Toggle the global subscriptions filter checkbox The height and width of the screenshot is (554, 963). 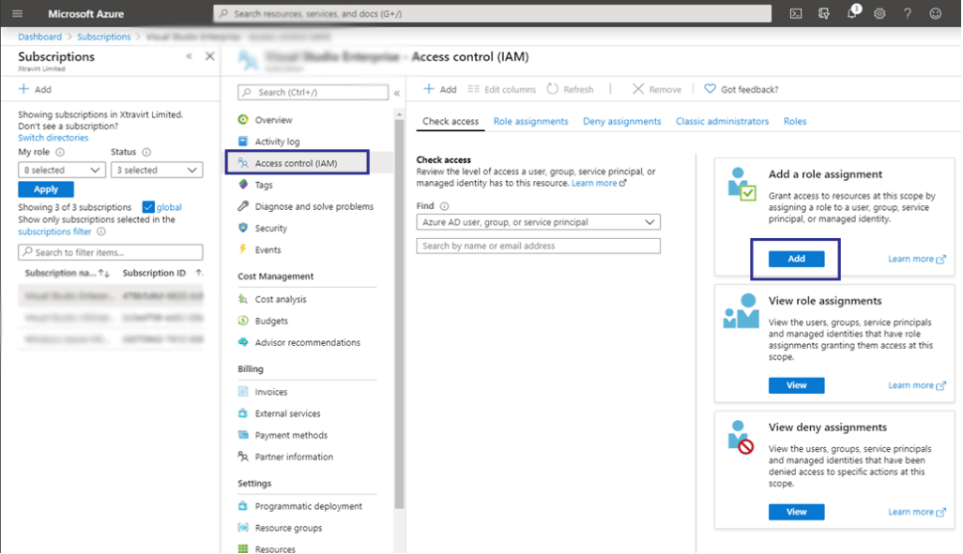pos(148,207)
